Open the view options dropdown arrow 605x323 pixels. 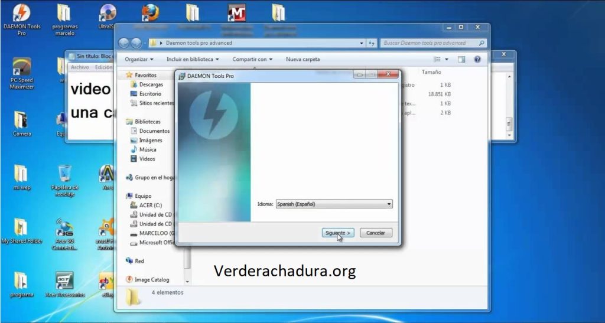point(447,60)
